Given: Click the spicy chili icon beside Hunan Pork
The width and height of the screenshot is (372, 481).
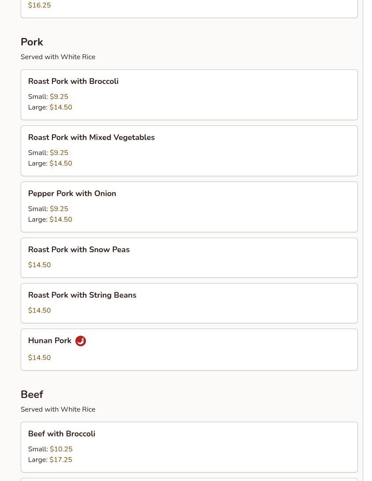Looking at the screenshot, I should click(80, 341).
